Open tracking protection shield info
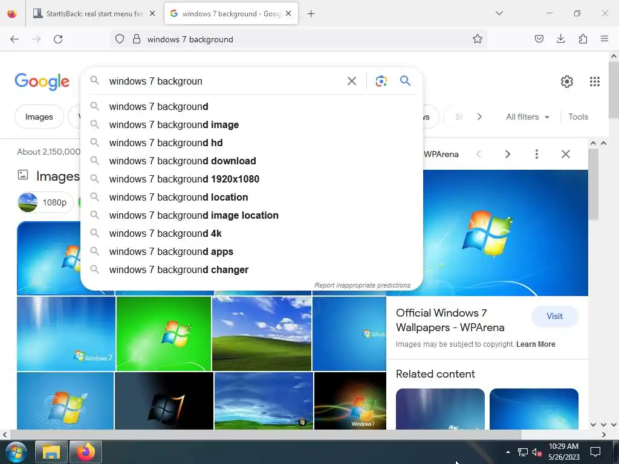 [120, 39]
